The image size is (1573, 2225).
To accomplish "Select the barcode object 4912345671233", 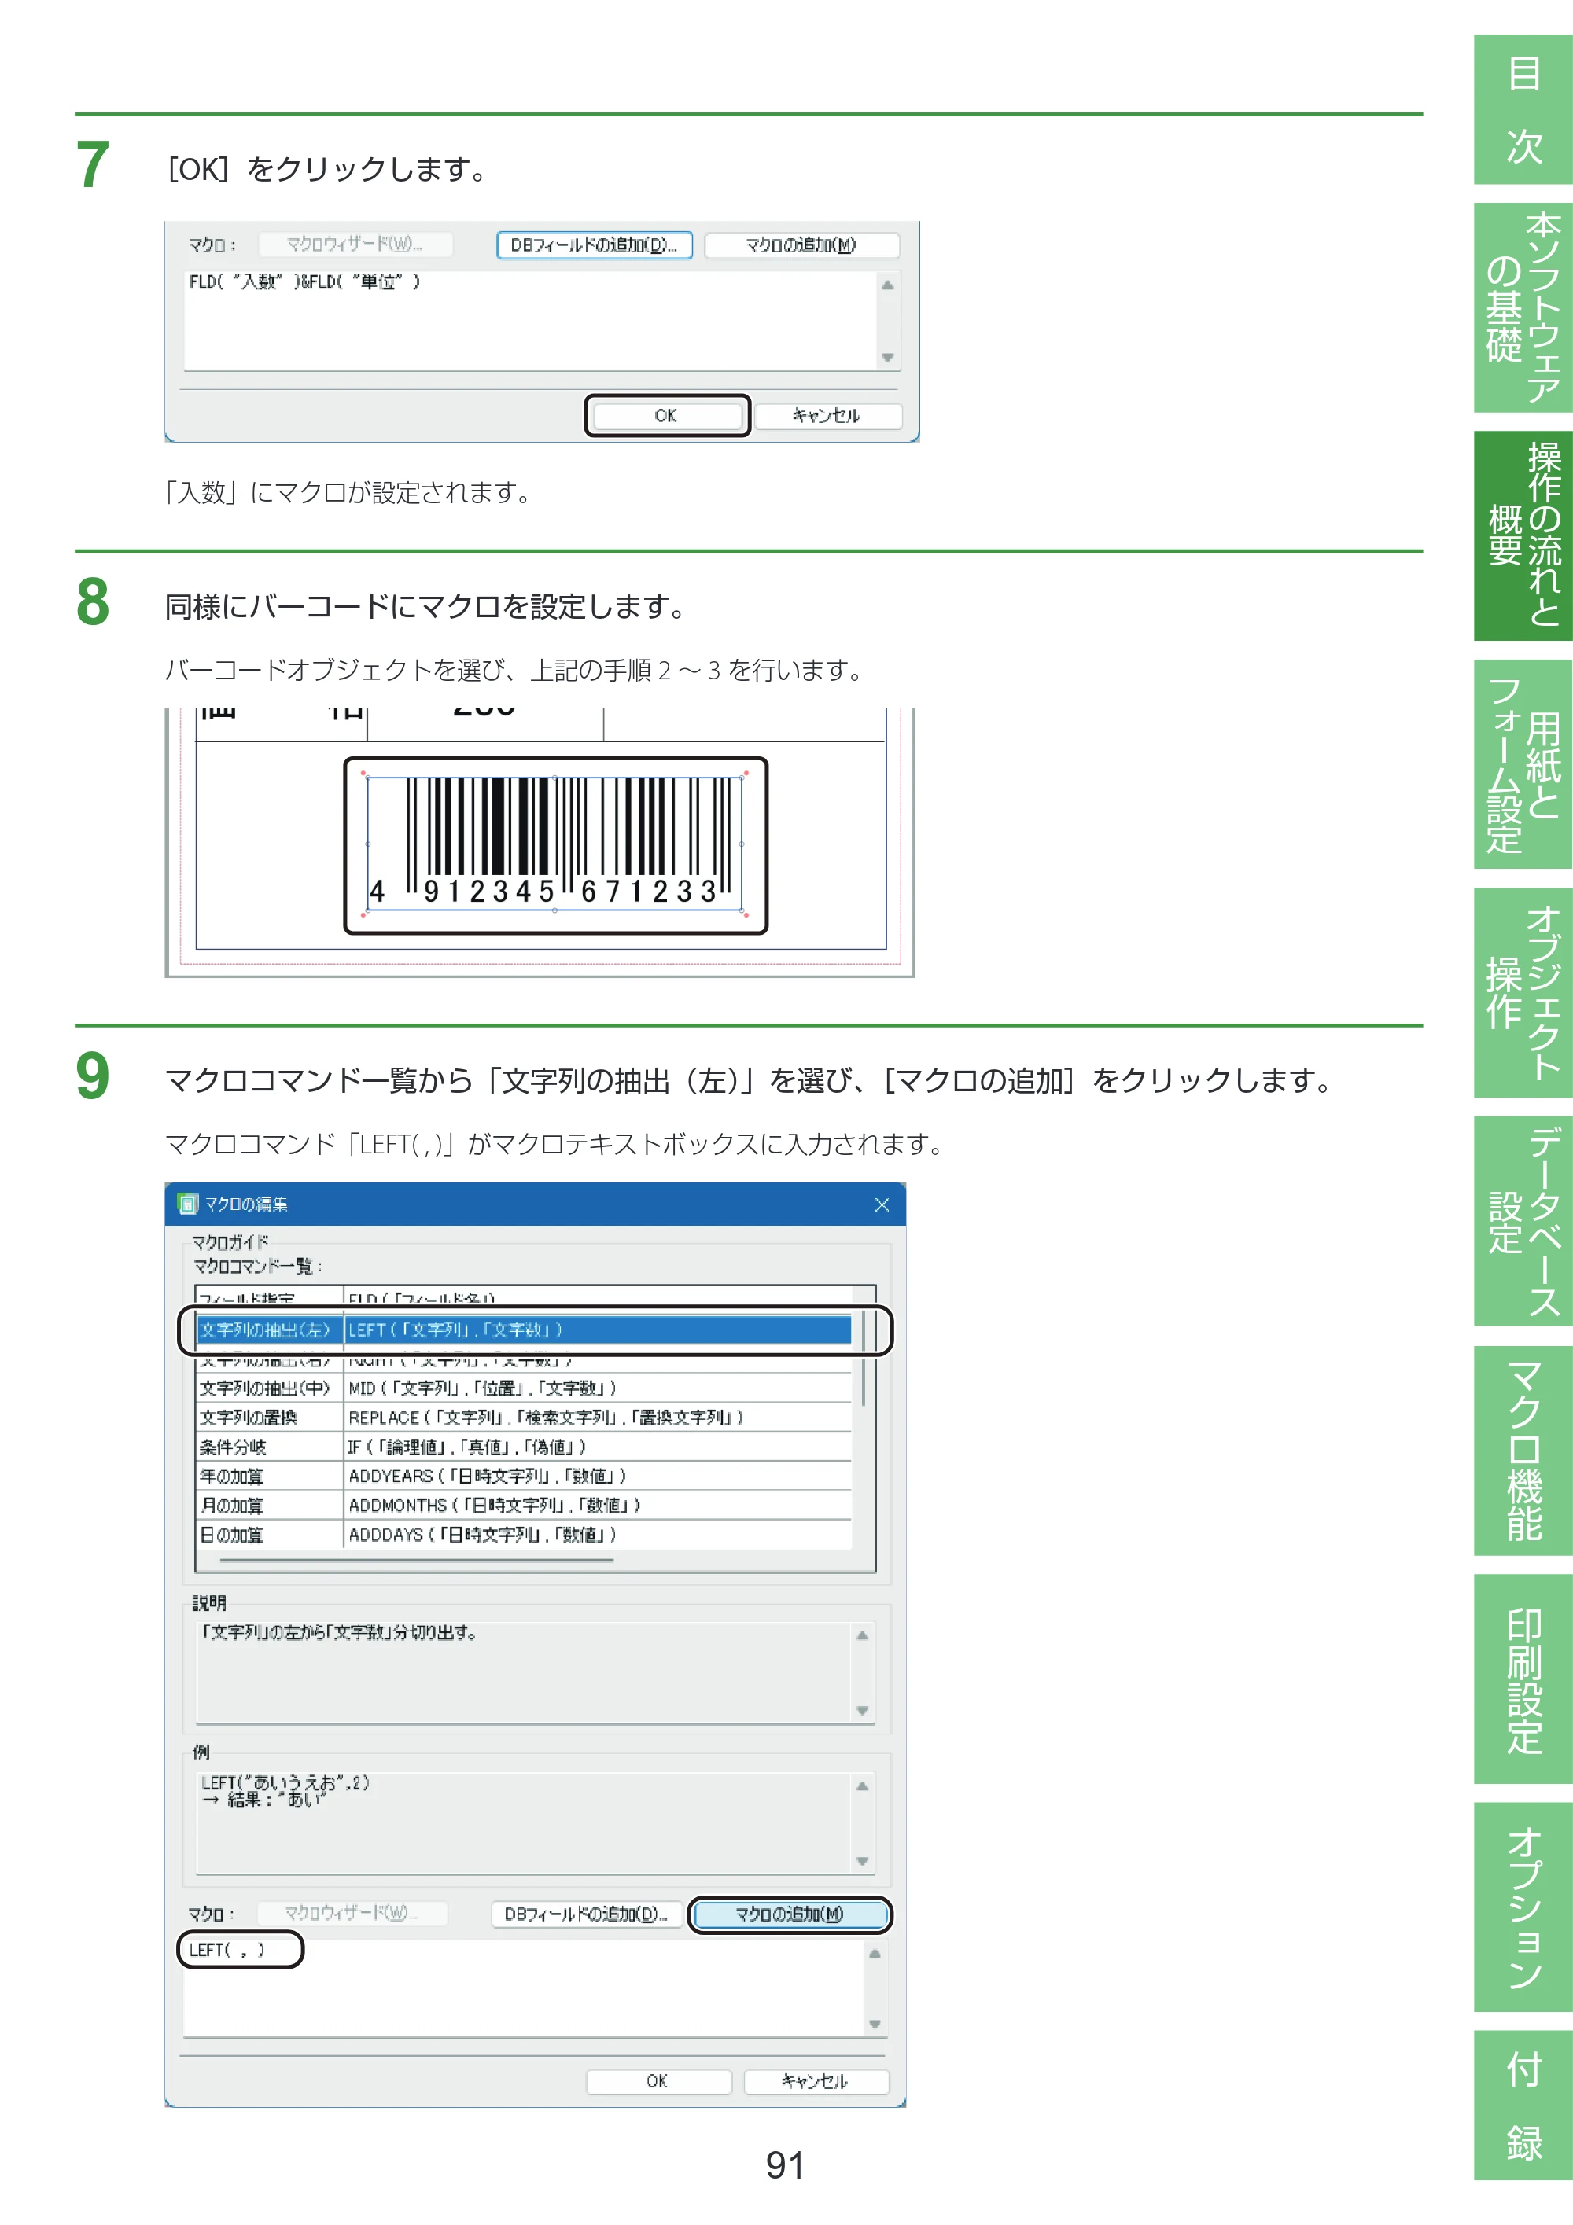I will click(554, 843).
